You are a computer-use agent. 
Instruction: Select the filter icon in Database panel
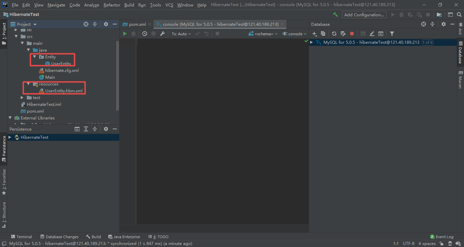(391, 34)
